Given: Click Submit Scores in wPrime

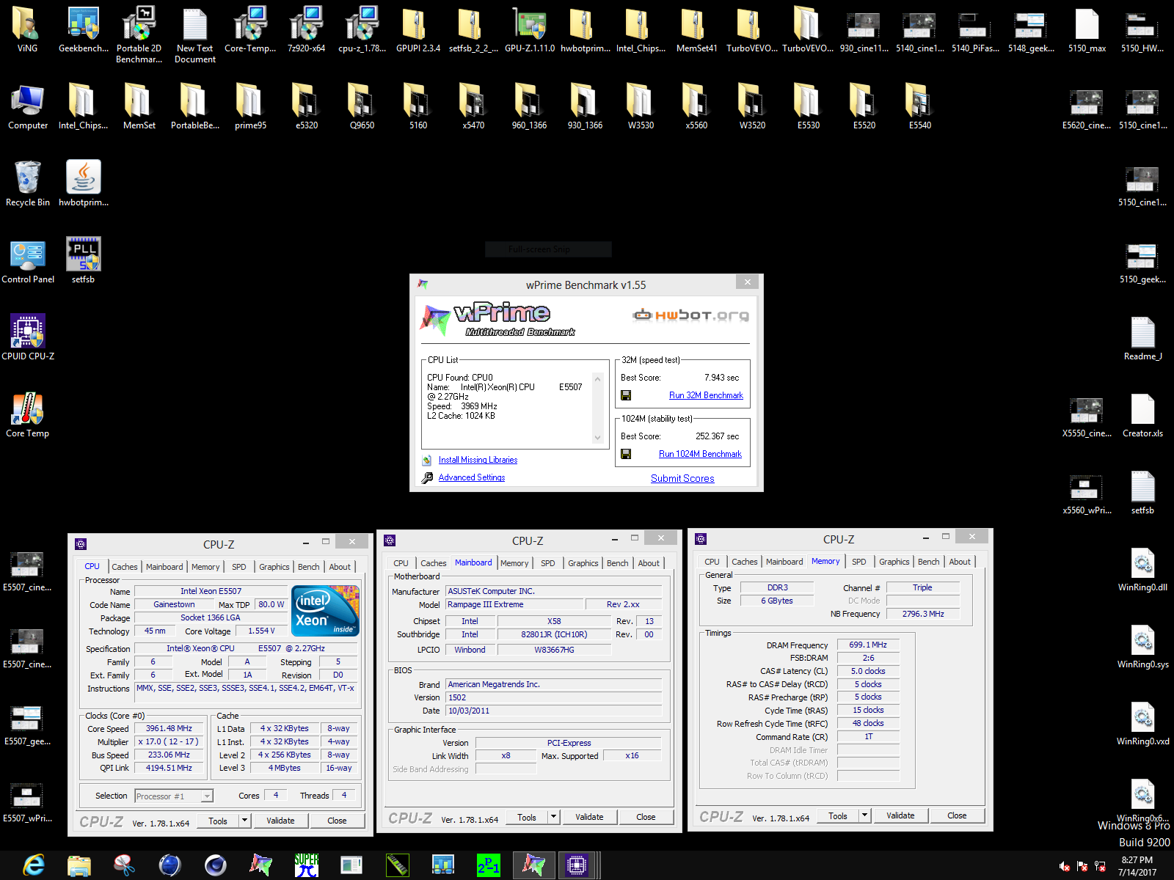Looking at the screenshot, I should coord(682,478).
